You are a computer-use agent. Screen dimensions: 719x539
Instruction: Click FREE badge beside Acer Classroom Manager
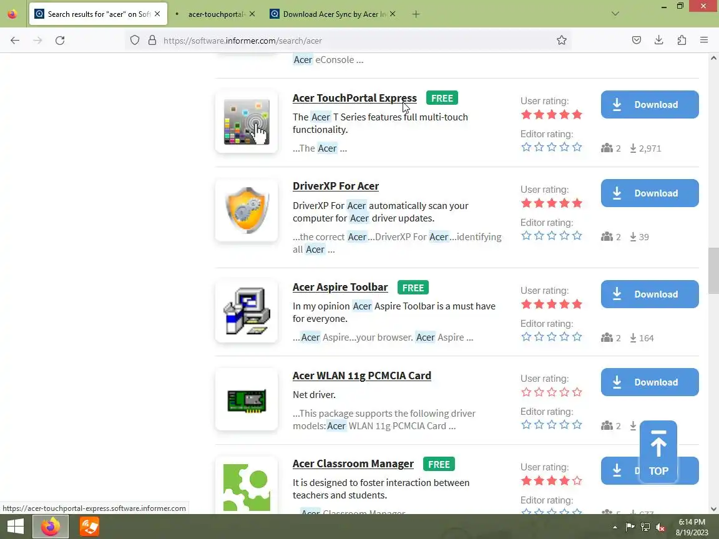click(x=439, y=464)
